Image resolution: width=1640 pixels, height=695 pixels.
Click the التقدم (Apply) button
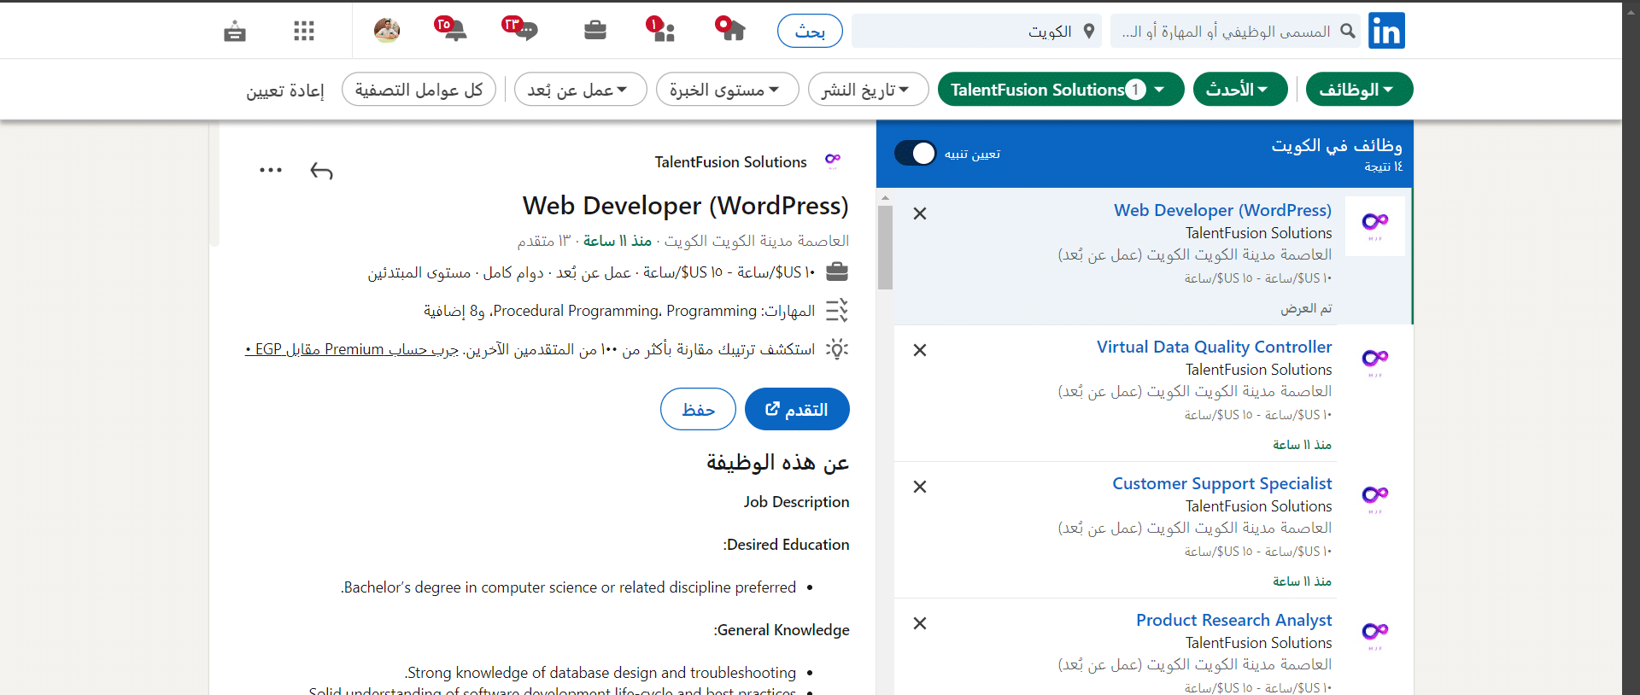[x=797, y=409]
